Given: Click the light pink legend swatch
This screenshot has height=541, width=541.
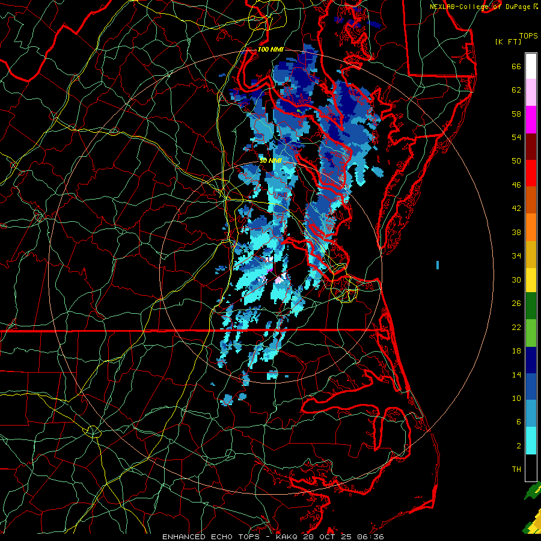Looking at the screenshot, I should [531, 93].
